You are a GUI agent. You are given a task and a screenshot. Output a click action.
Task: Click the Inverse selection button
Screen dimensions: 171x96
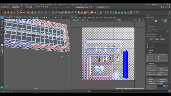(162, 39)
